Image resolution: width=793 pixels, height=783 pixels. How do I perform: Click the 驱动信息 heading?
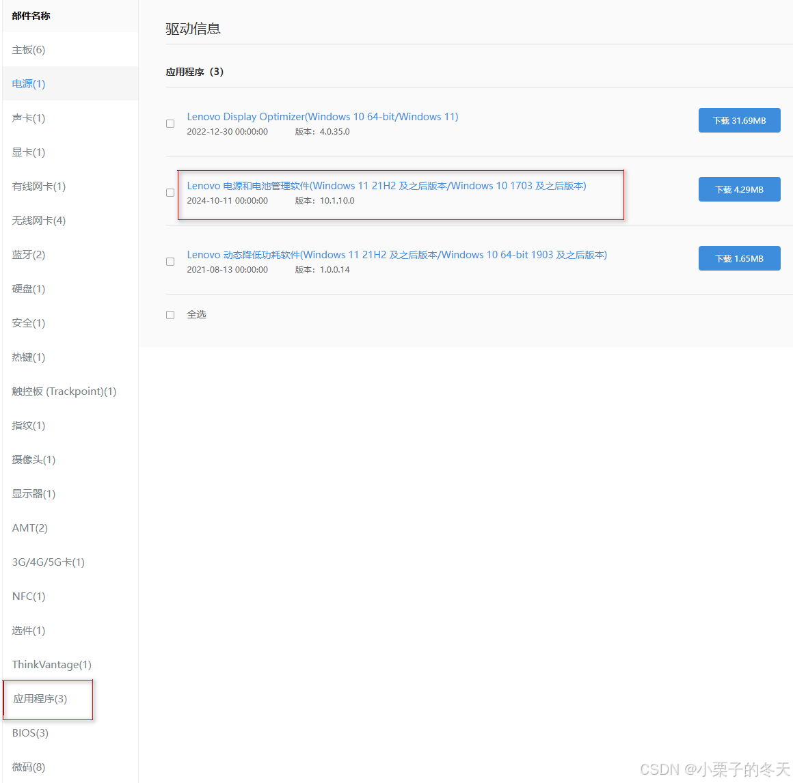[x=193, y=29]
